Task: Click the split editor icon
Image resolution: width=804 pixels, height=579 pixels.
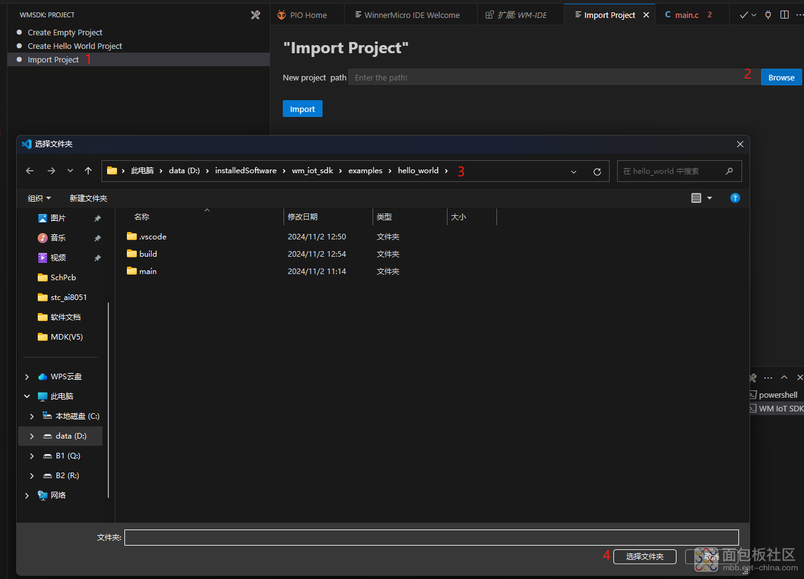Action: (784, 15)
